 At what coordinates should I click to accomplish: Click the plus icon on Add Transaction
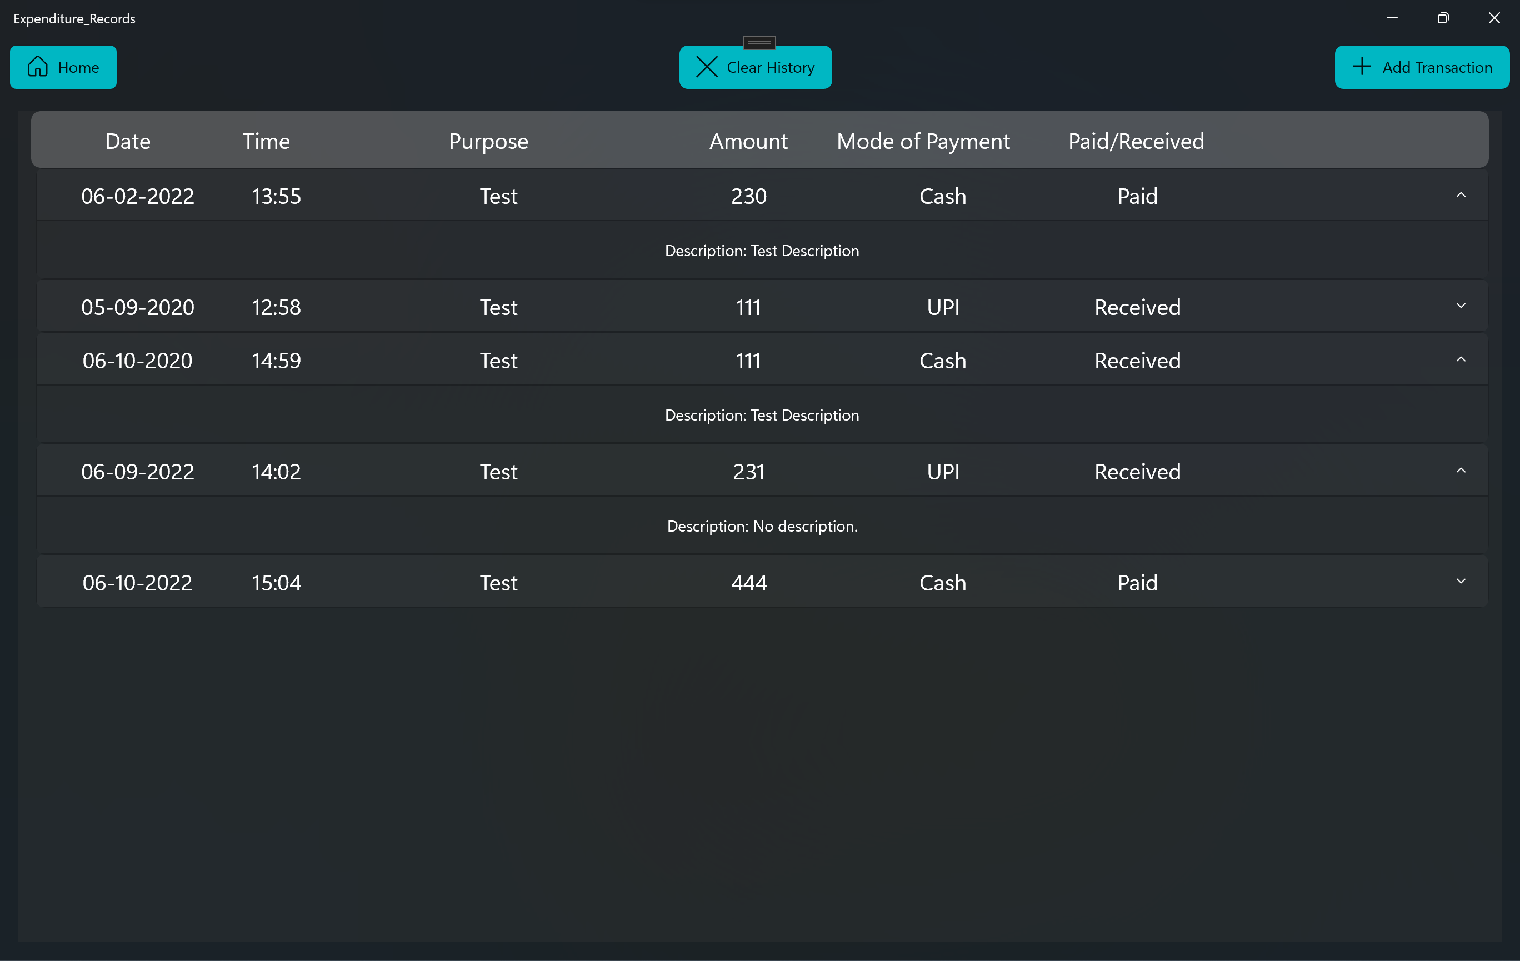click(1362, 67)
